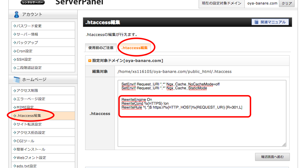The width and height of the screenshot is (306, 168).
Task: Click the 関連マニュアル button
Action: click(270, 22)
